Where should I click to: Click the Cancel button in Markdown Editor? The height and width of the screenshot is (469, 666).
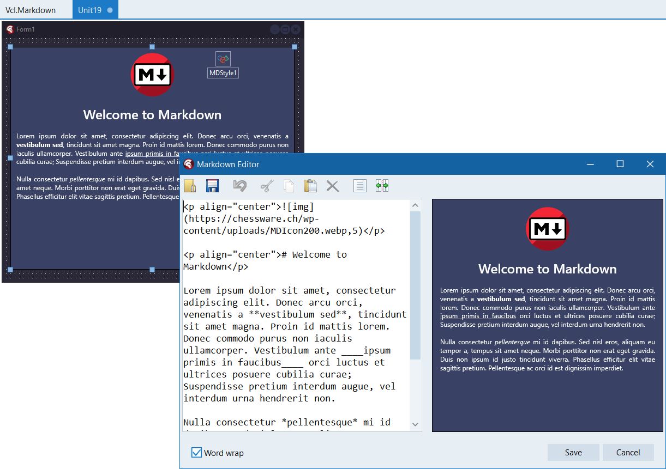point(628,452)
